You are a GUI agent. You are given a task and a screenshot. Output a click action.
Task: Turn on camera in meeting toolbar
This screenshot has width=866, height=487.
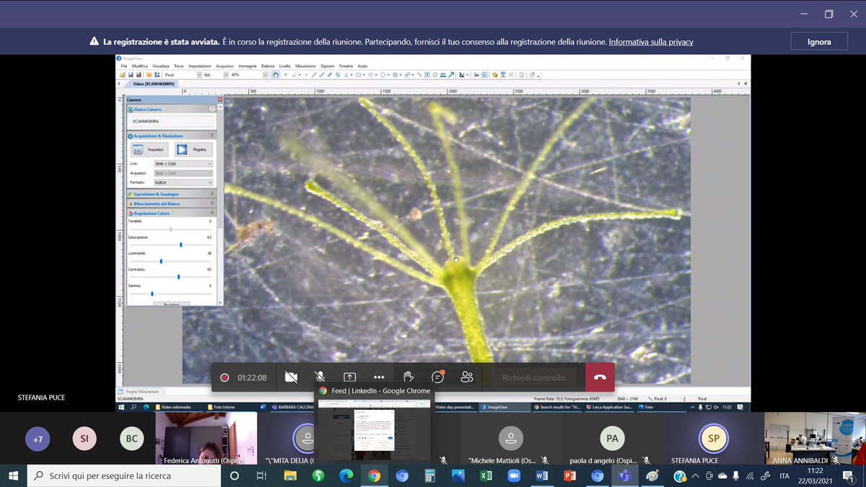(291, 377)
